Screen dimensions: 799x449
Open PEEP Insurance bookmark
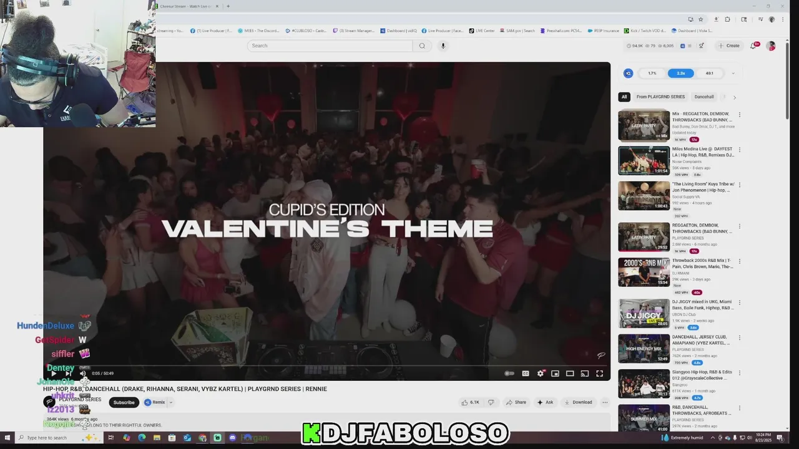click(603, 31)
